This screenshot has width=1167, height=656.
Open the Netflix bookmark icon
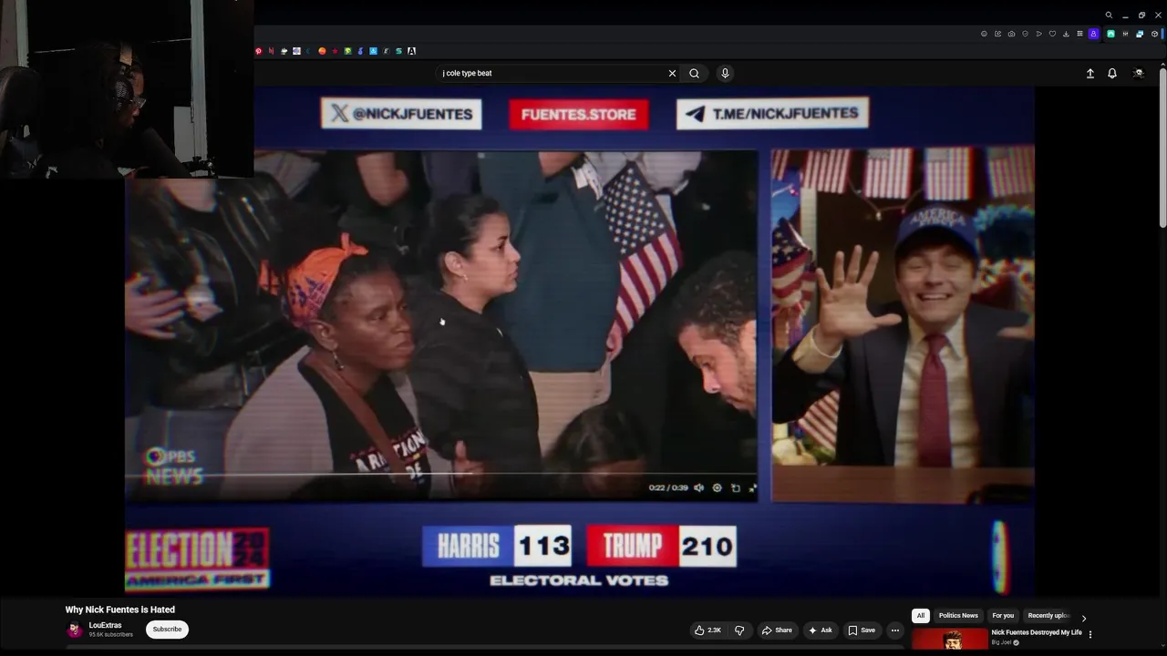click(271, 51)
